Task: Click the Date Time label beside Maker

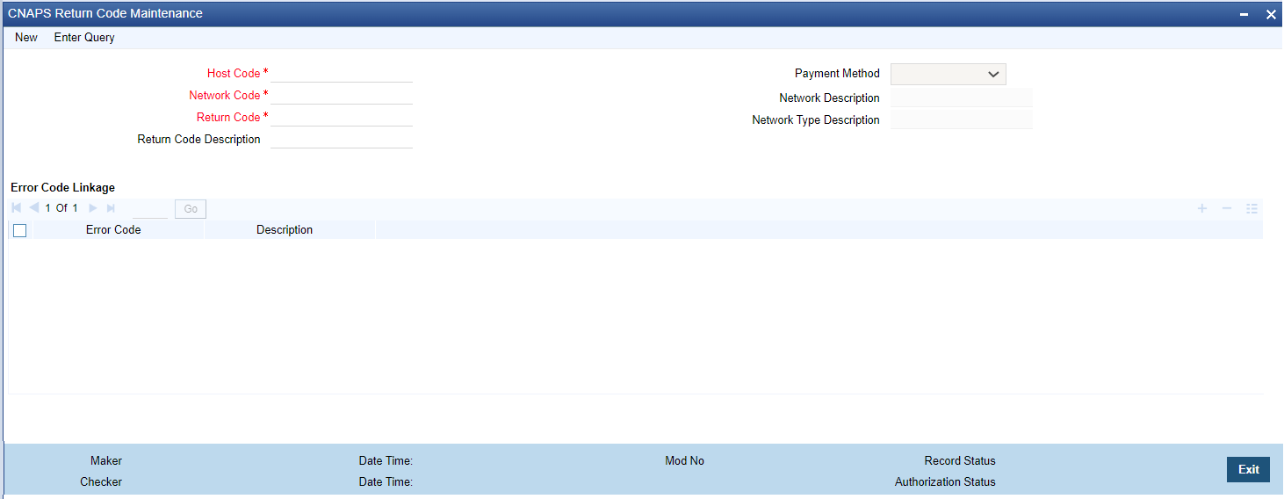Action: coord(386,461)
